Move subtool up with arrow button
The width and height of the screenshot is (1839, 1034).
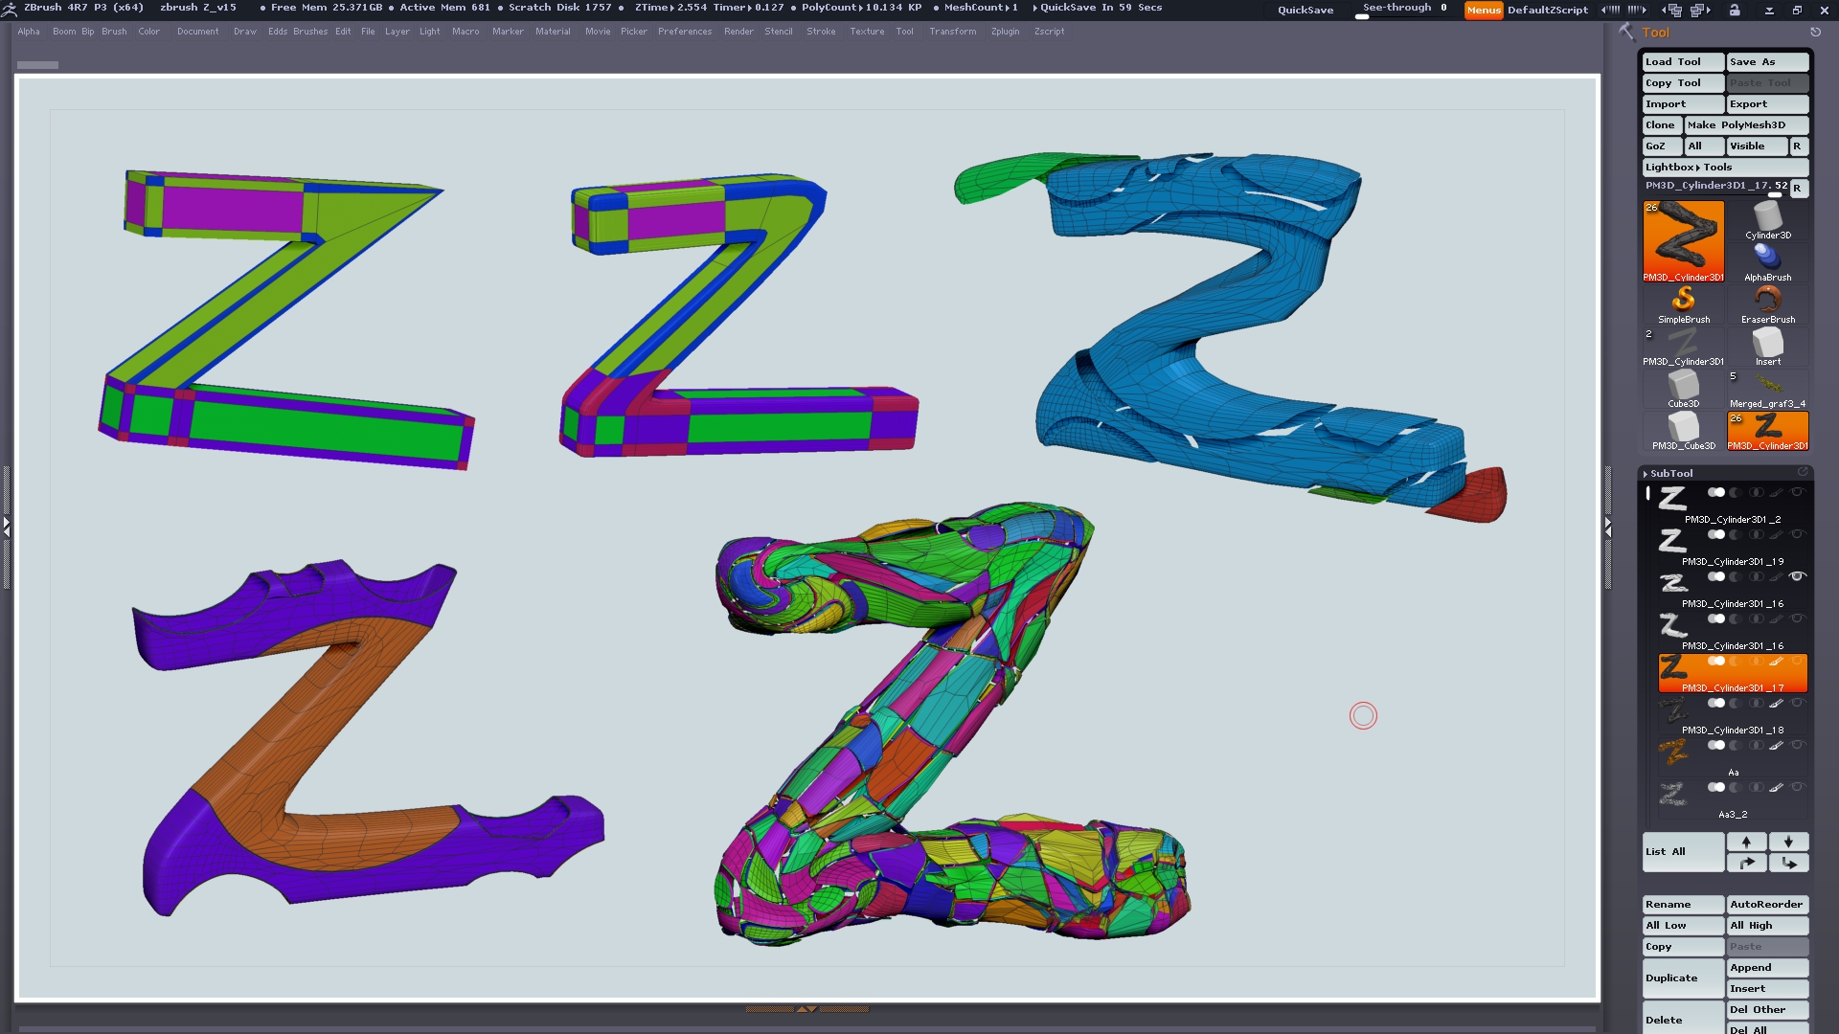click(1746, 842)
